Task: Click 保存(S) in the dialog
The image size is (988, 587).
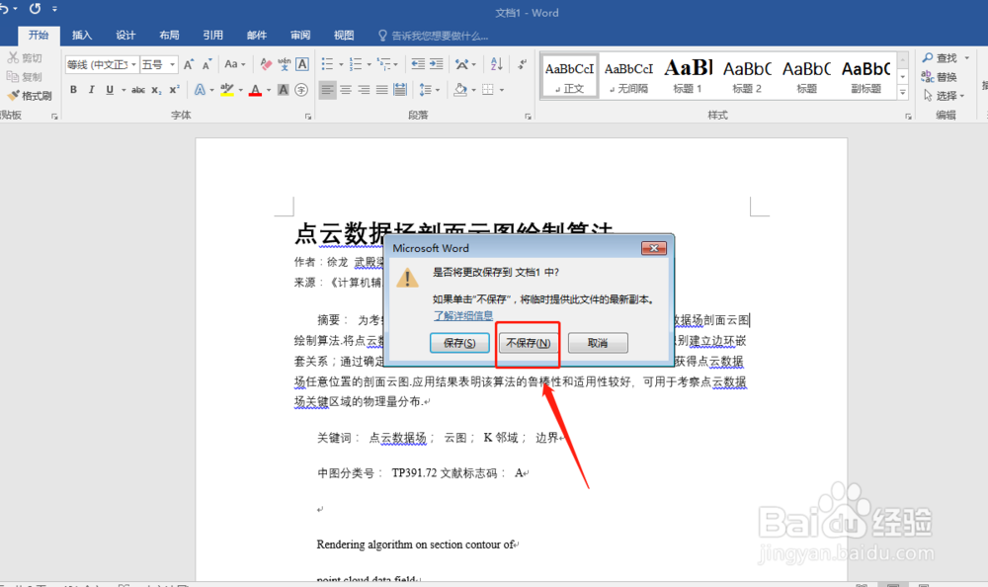Action: (459, 343)
